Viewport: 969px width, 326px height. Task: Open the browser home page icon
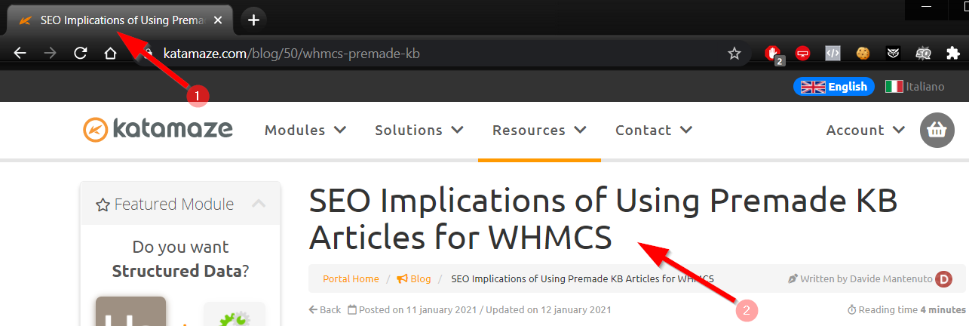110,54
